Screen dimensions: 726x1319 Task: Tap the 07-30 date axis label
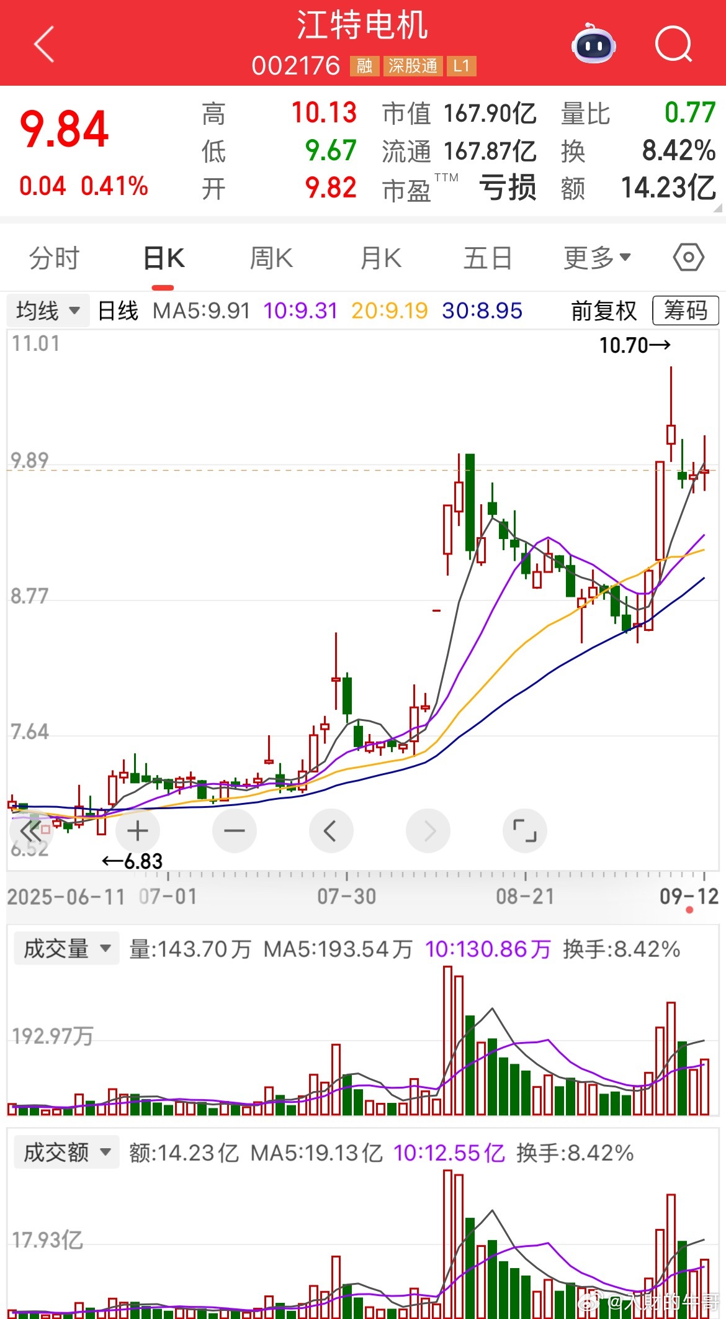[x=347, y=896]
